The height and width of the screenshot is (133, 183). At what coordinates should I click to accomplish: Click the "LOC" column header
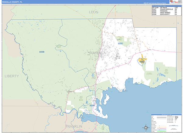176,7
